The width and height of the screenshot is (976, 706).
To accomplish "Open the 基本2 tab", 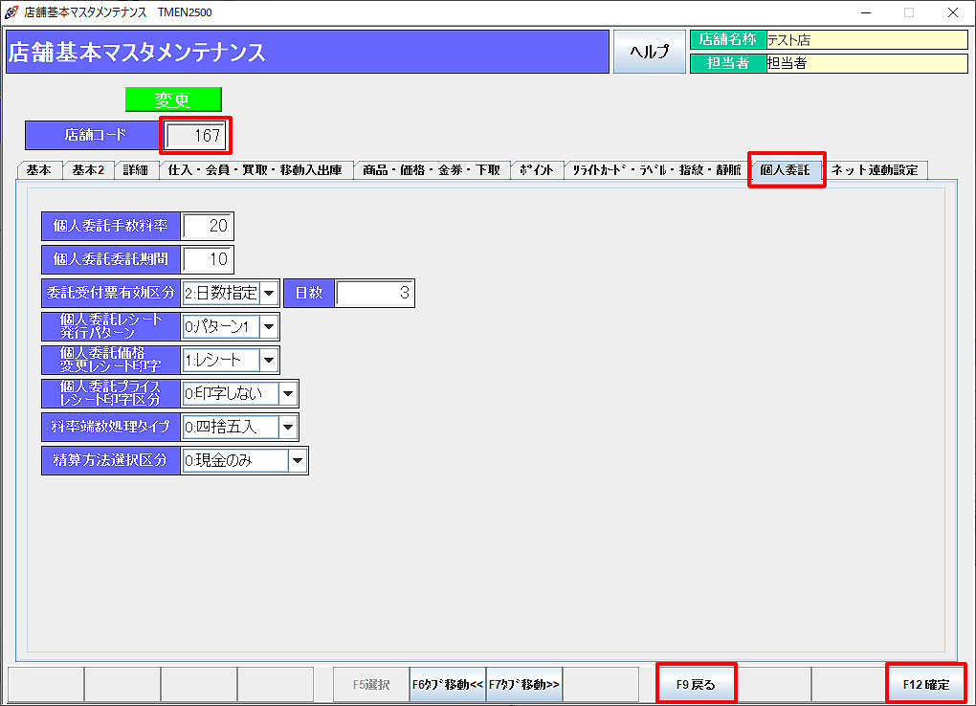I will (87, 170).
